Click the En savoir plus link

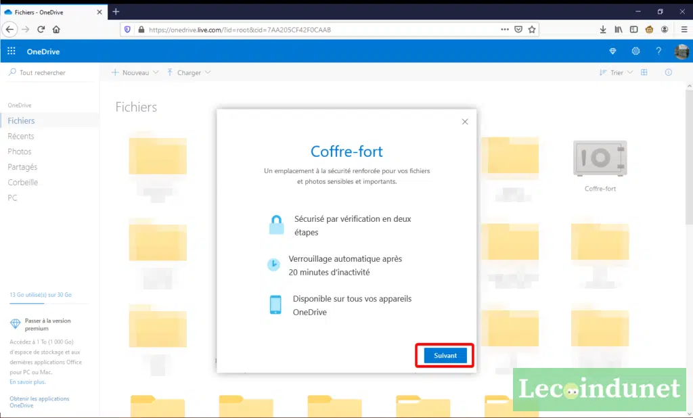pos(27,381)
